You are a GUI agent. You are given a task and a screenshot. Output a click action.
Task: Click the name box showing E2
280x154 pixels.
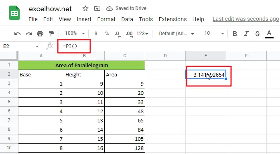(x=19, y=46)
